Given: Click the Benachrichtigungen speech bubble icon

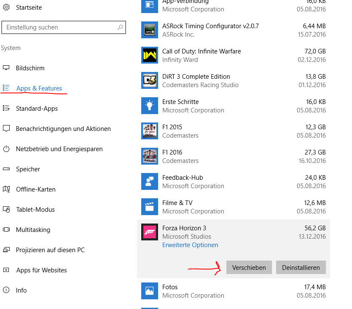Looking at the screenshot, I should (6, 128).
